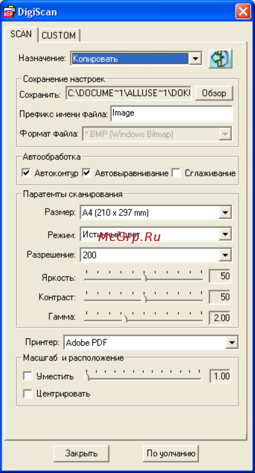Switch to the SCAN tab
Screen dimensions: 255x473
(x=21, y=34)
